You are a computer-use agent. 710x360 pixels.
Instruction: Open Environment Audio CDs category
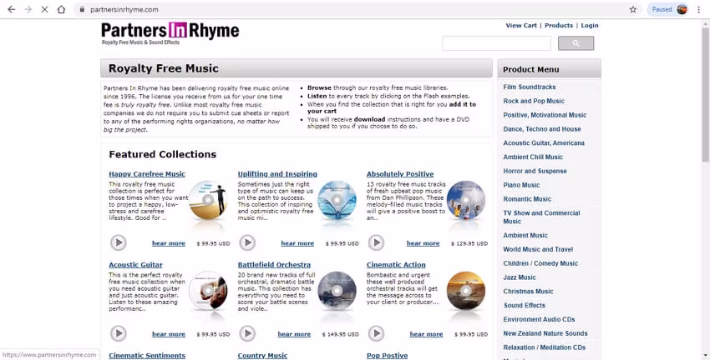click(539, 319)
